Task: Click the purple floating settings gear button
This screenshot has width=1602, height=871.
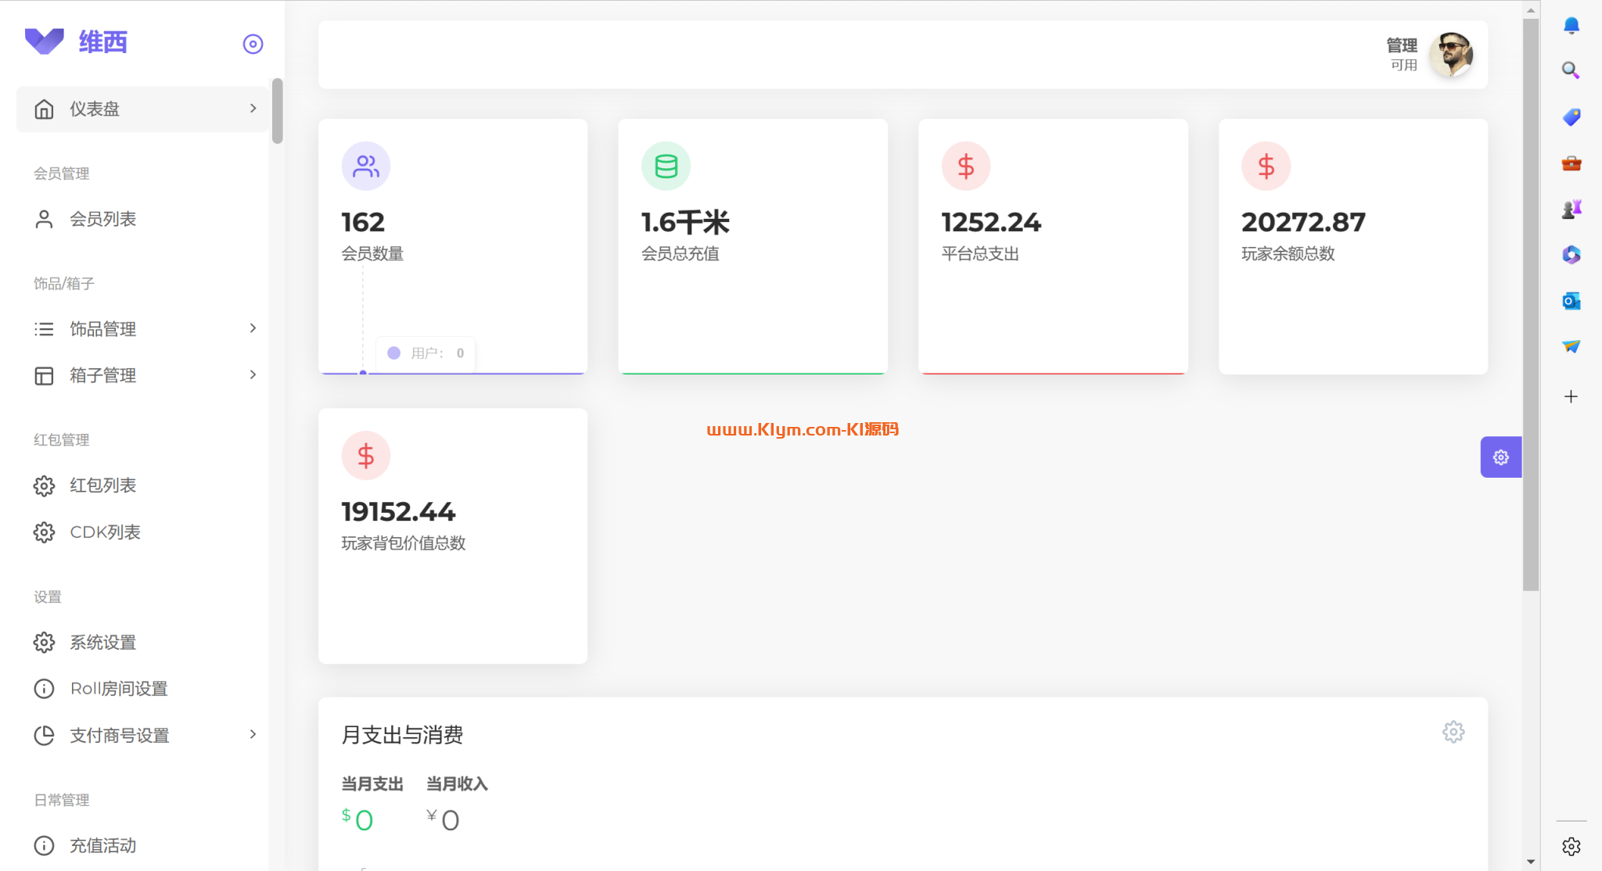Action: [x=1500, y=457]
